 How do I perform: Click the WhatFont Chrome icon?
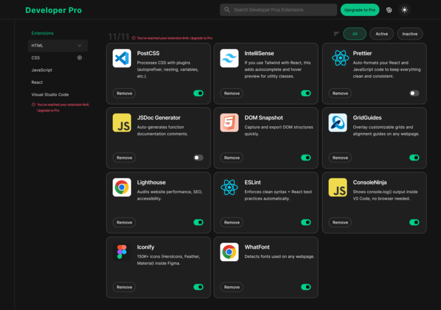coord(229,252)
